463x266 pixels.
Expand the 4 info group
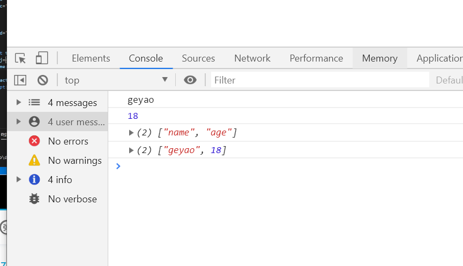click(x=19, y=180)
